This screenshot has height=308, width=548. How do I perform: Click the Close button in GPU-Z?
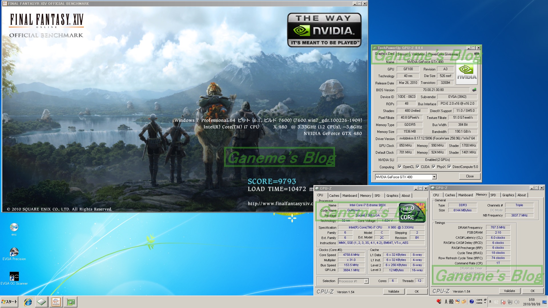coord(470,176)
